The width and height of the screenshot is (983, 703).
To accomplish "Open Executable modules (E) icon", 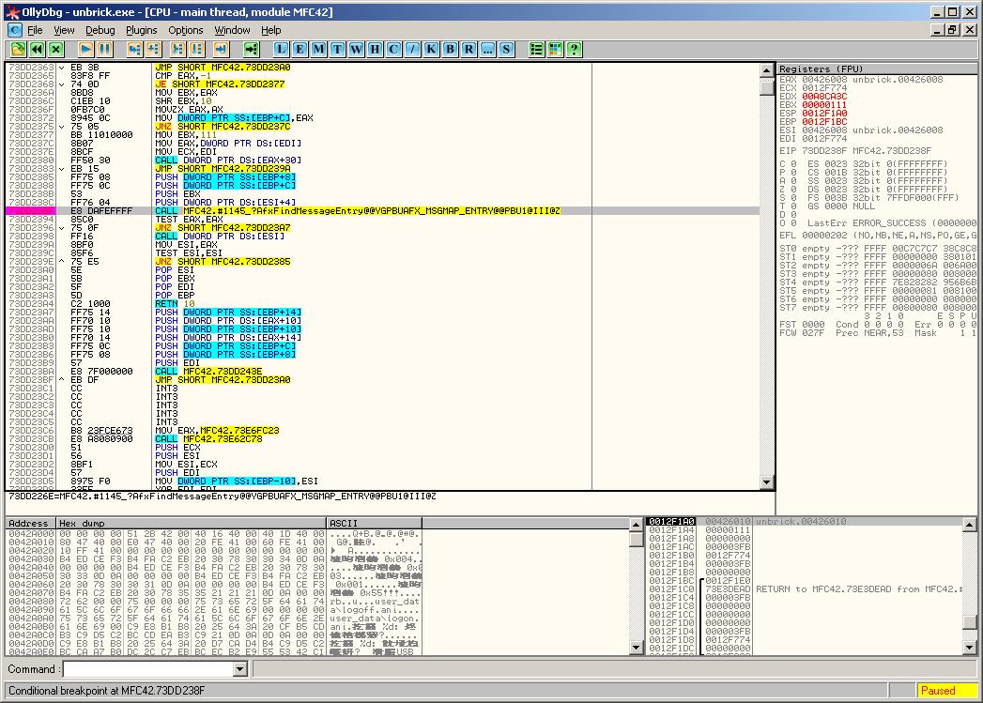I will (x=300, y=49).
